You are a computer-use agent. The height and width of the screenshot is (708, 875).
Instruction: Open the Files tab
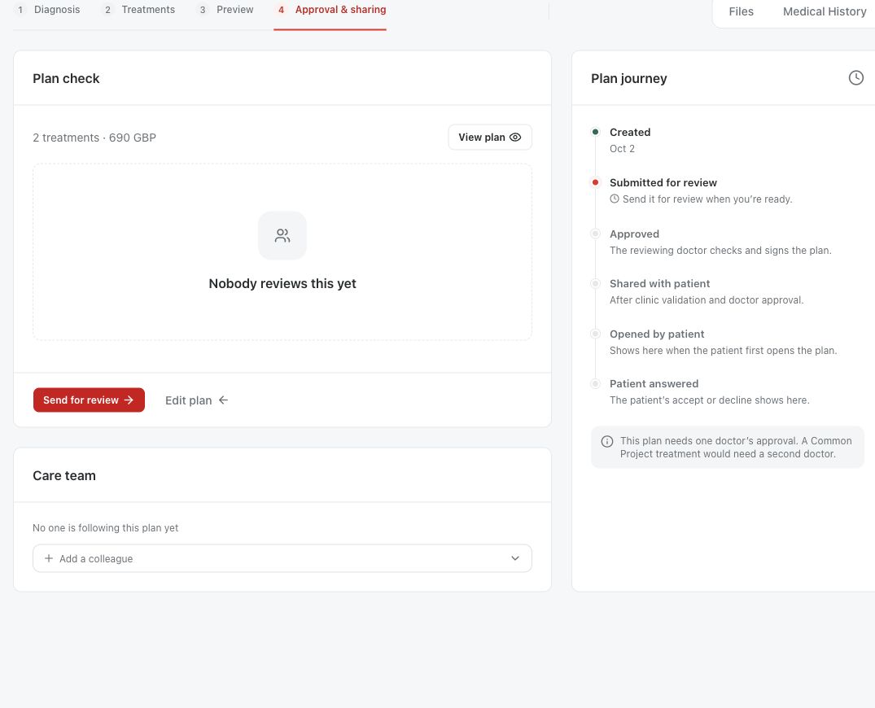pyautogui.click(x=741, y=11)
